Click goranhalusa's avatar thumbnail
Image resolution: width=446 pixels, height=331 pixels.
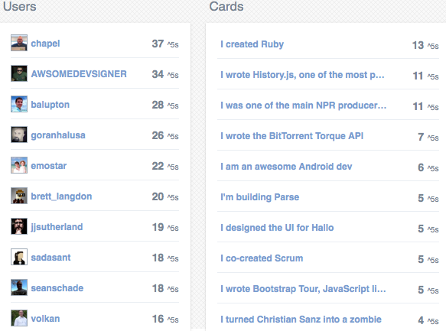(19, 135)
